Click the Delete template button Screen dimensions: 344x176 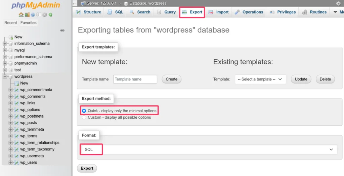click(325, 79)
